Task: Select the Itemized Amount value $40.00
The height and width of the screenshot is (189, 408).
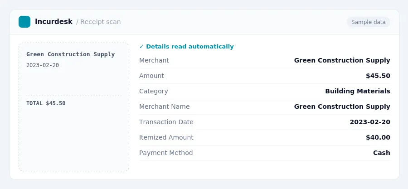Action: pos(378,137)
